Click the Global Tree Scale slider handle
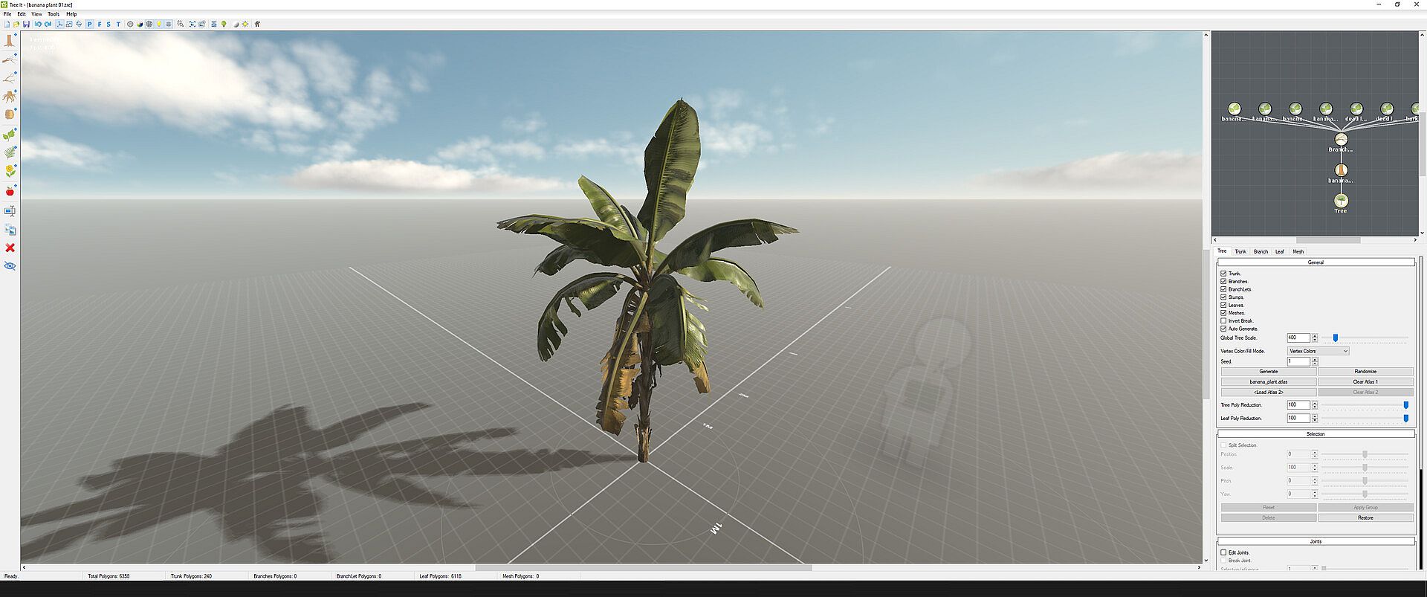 [1335, 338]
